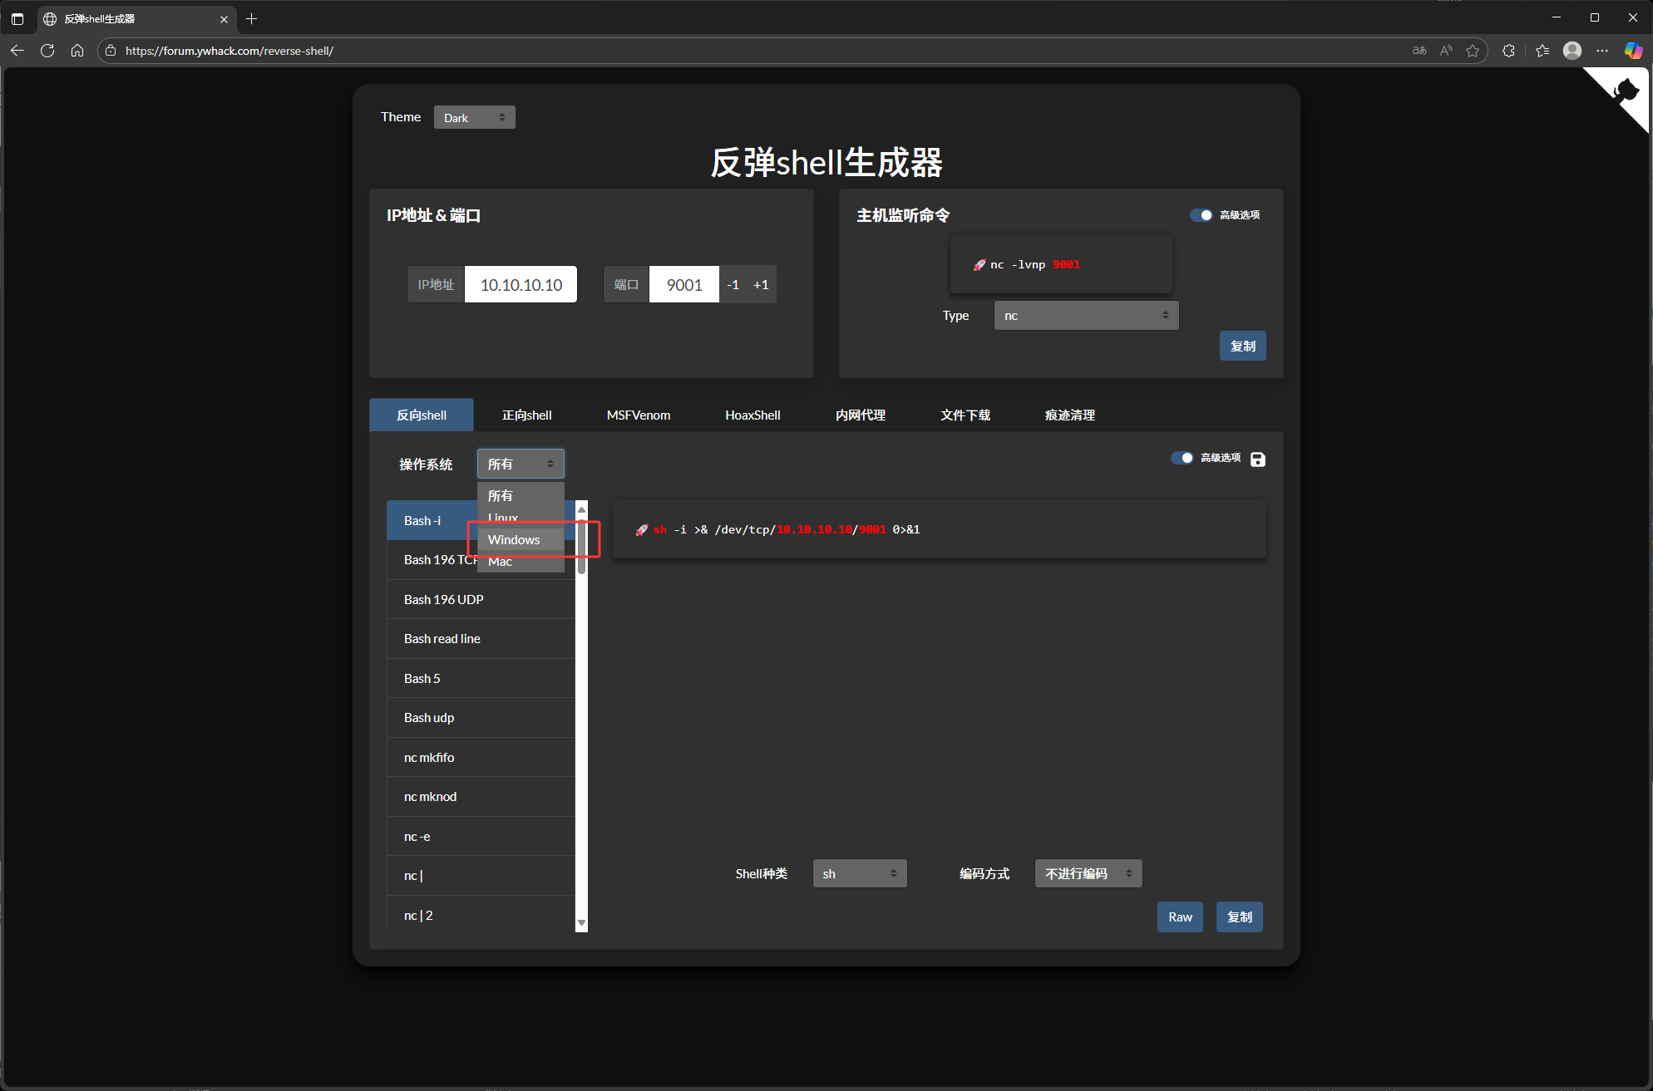The image size is (1653, 1091).
Task: Click the IP address input field
Action: (521, 285)
